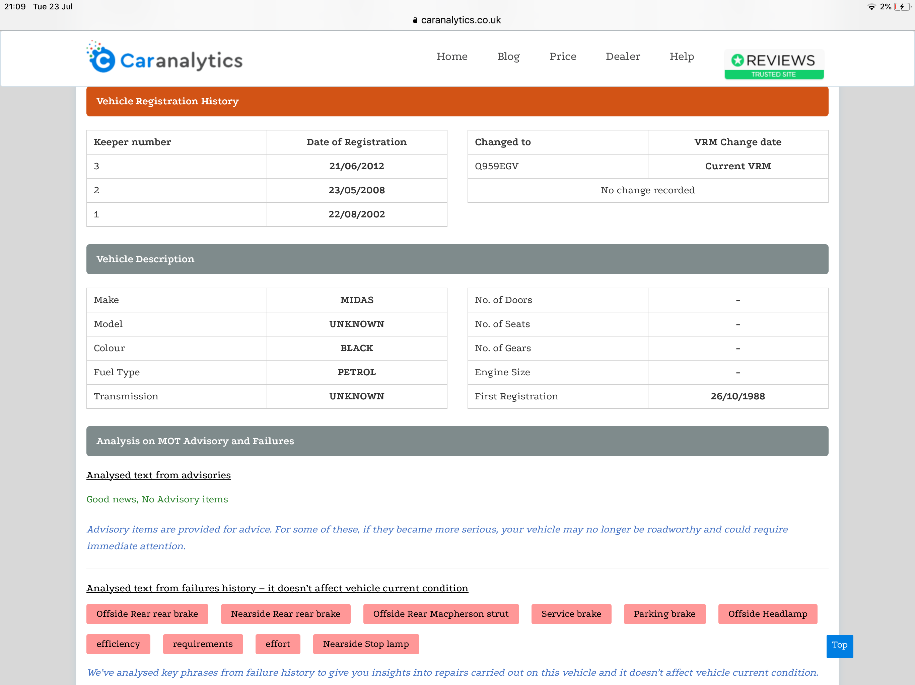Viewport: 915px width, 685px height.
Task: Click the Nearside Rear rear brake tag
Action: point(285,614)
